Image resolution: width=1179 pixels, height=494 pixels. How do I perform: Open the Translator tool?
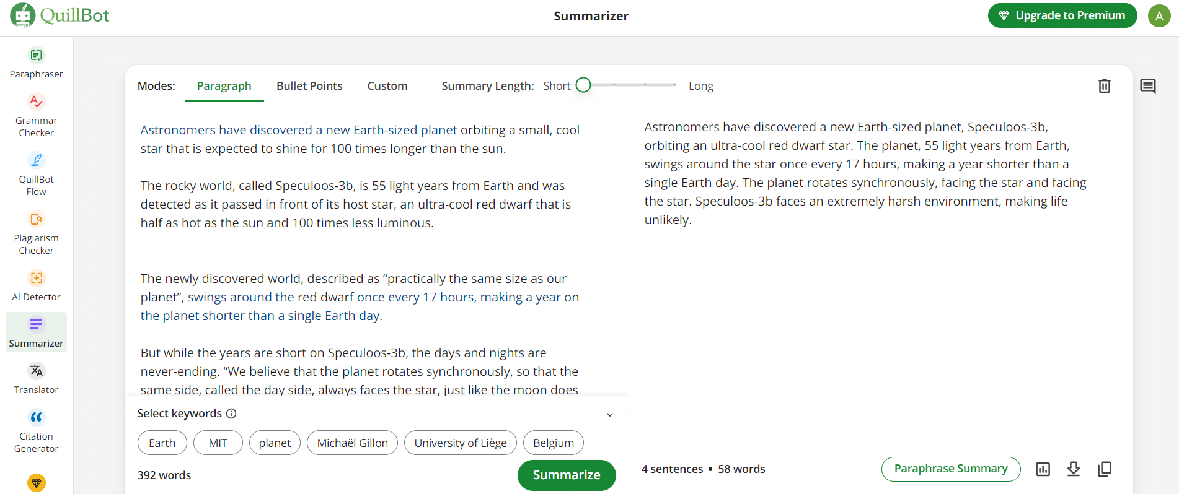click(36, 379)
